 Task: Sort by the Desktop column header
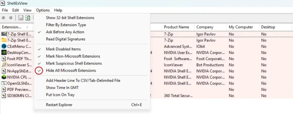click(x=275, y=27)
